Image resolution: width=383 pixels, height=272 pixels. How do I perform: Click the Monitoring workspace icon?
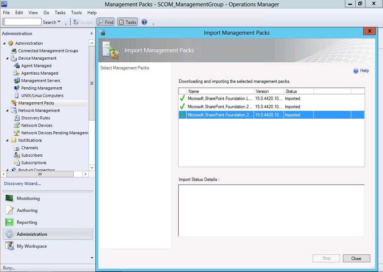9,198
